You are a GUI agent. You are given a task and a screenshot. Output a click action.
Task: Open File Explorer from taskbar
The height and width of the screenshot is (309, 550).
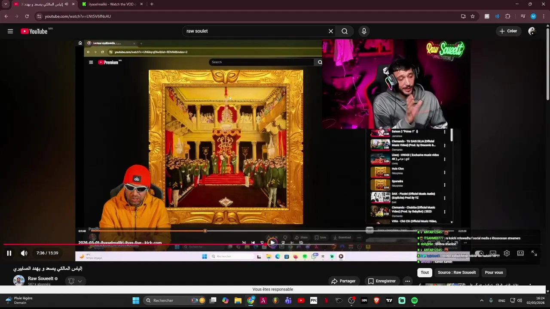point(238,300)
